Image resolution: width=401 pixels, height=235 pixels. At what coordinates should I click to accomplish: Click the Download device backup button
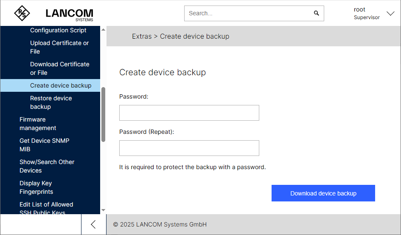click(x=323, y=193)
